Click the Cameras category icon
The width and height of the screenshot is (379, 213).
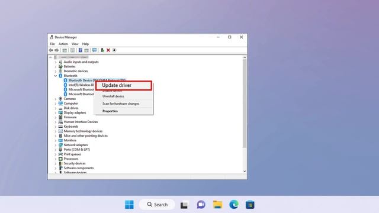[60, 99]
